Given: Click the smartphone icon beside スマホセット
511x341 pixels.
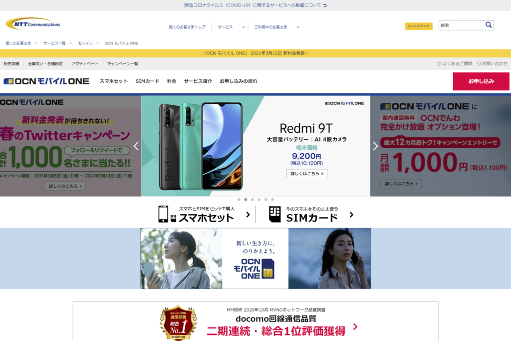Looking at the screenshot, I should pos(163,214).
